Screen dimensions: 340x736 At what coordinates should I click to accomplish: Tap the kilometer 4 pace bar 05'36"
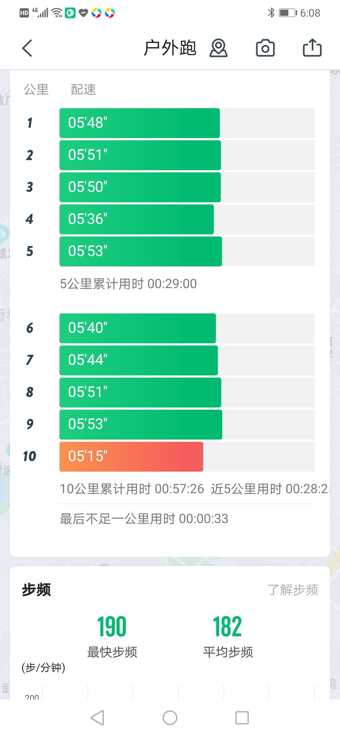136,219
